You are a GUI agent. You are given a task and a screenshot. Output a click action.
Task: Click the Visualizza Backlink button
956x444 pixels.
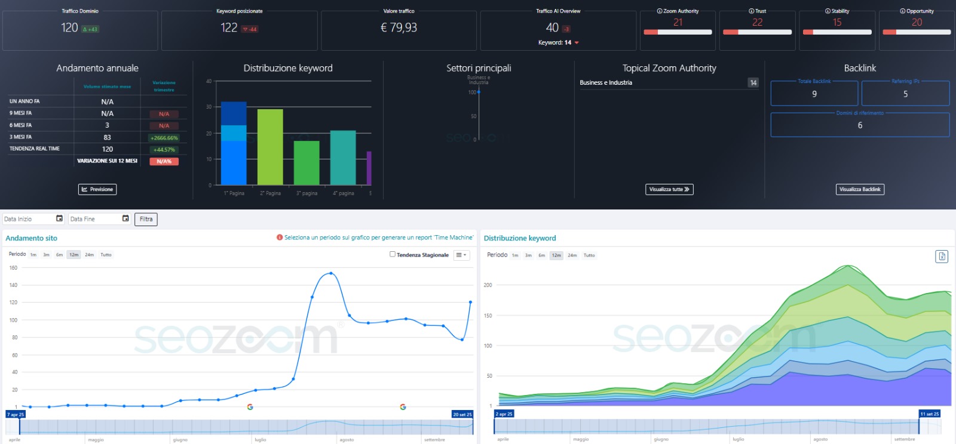pyautogui.click(x=860, y=189)
